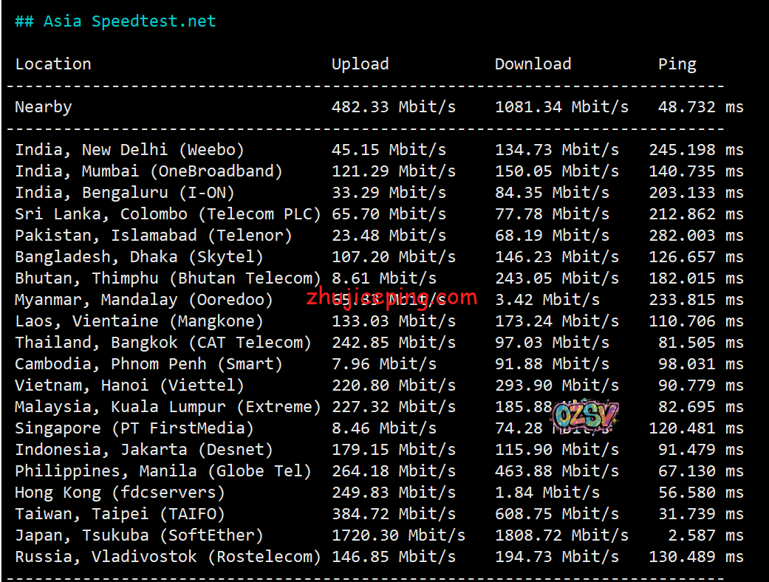The height and width of the screenshot is (582, 769).
Task: Select the Vietnam, Hanoi (Viettel) row label
Action: pos(129,386)
